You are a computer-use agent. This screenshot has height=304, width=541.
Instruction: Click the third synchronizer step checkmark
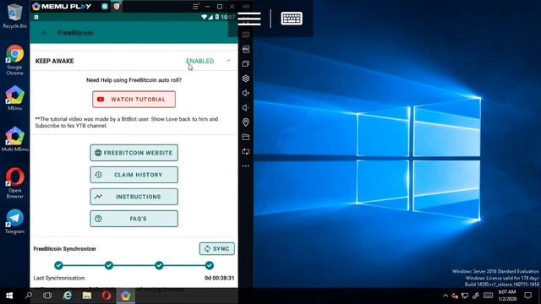(x=159, y=265)
